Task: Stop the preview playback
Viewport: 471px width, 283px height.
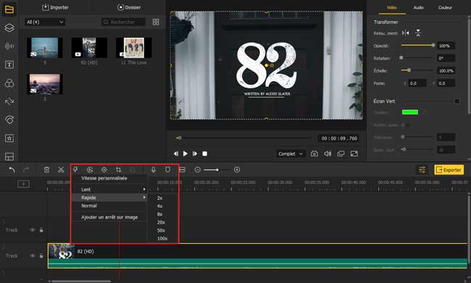Action: 205,153
